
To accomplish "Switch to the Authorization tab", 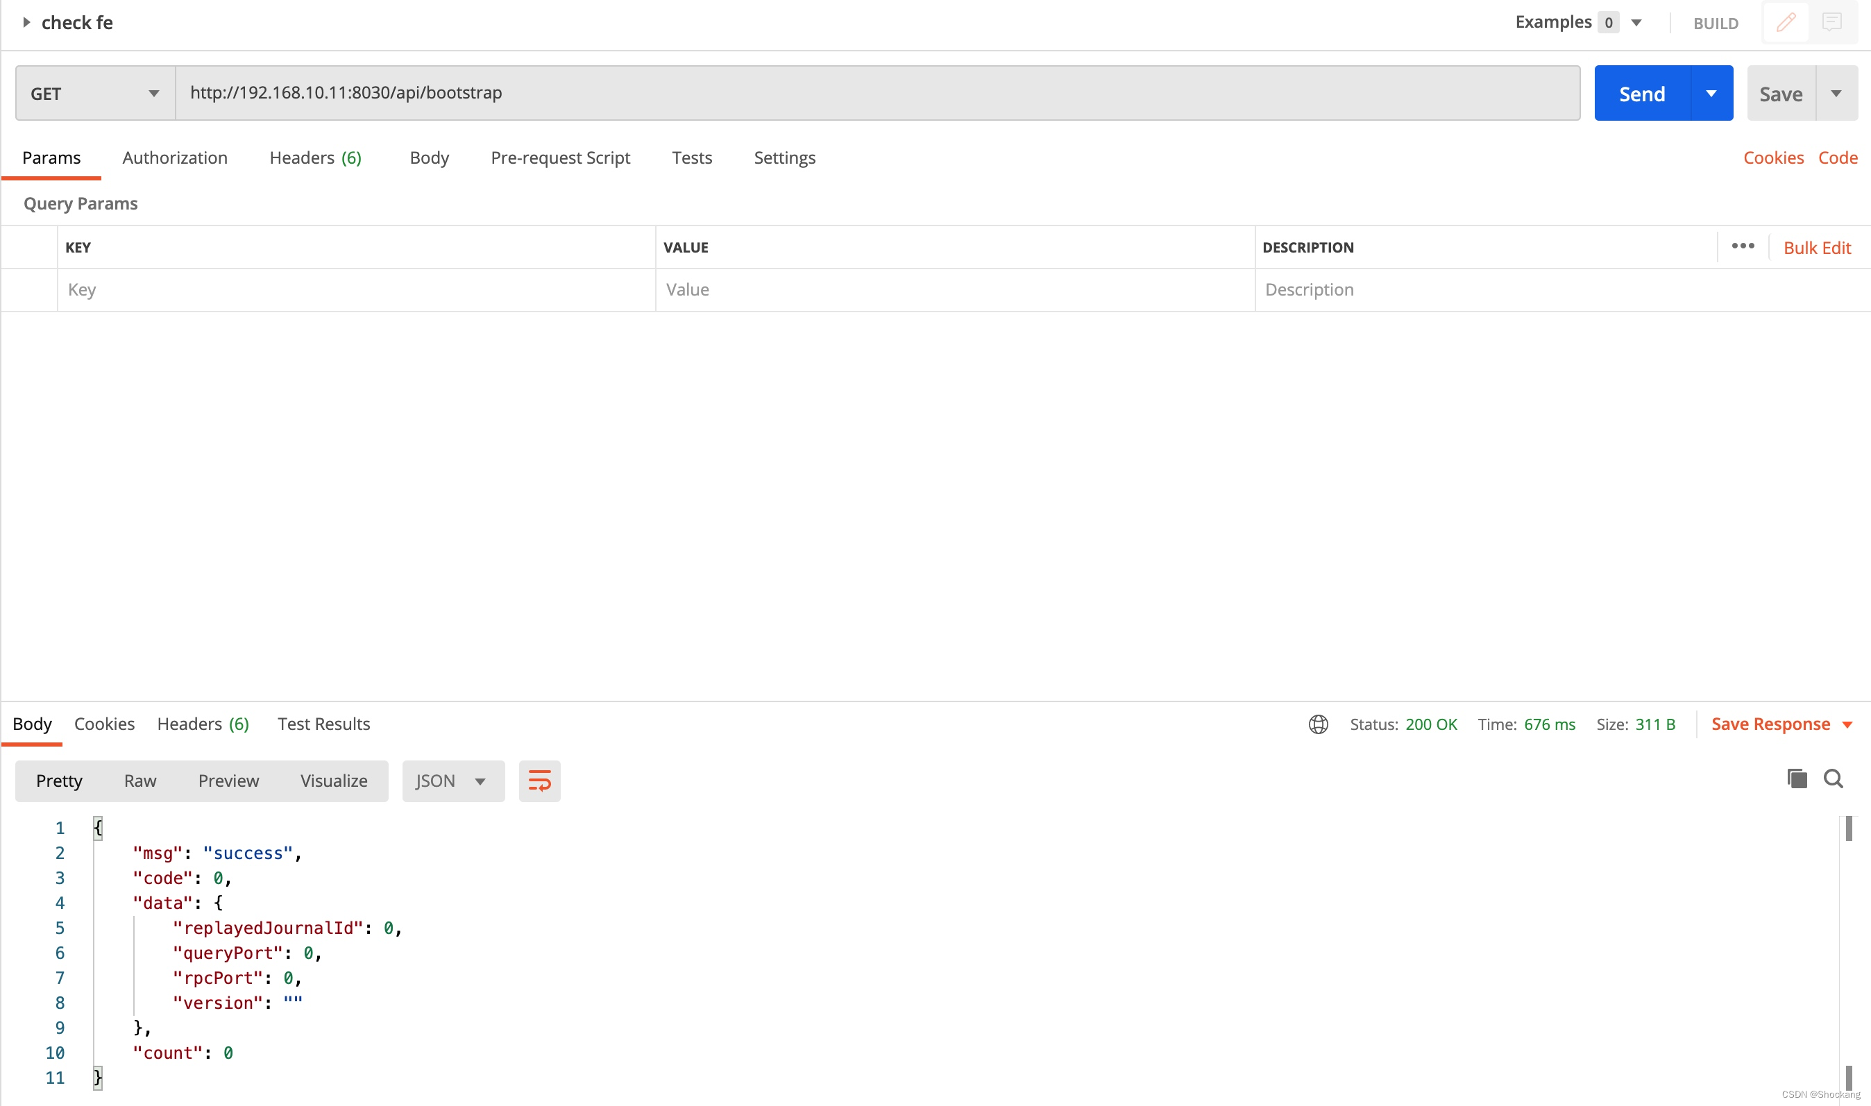I will click(174, 158).
